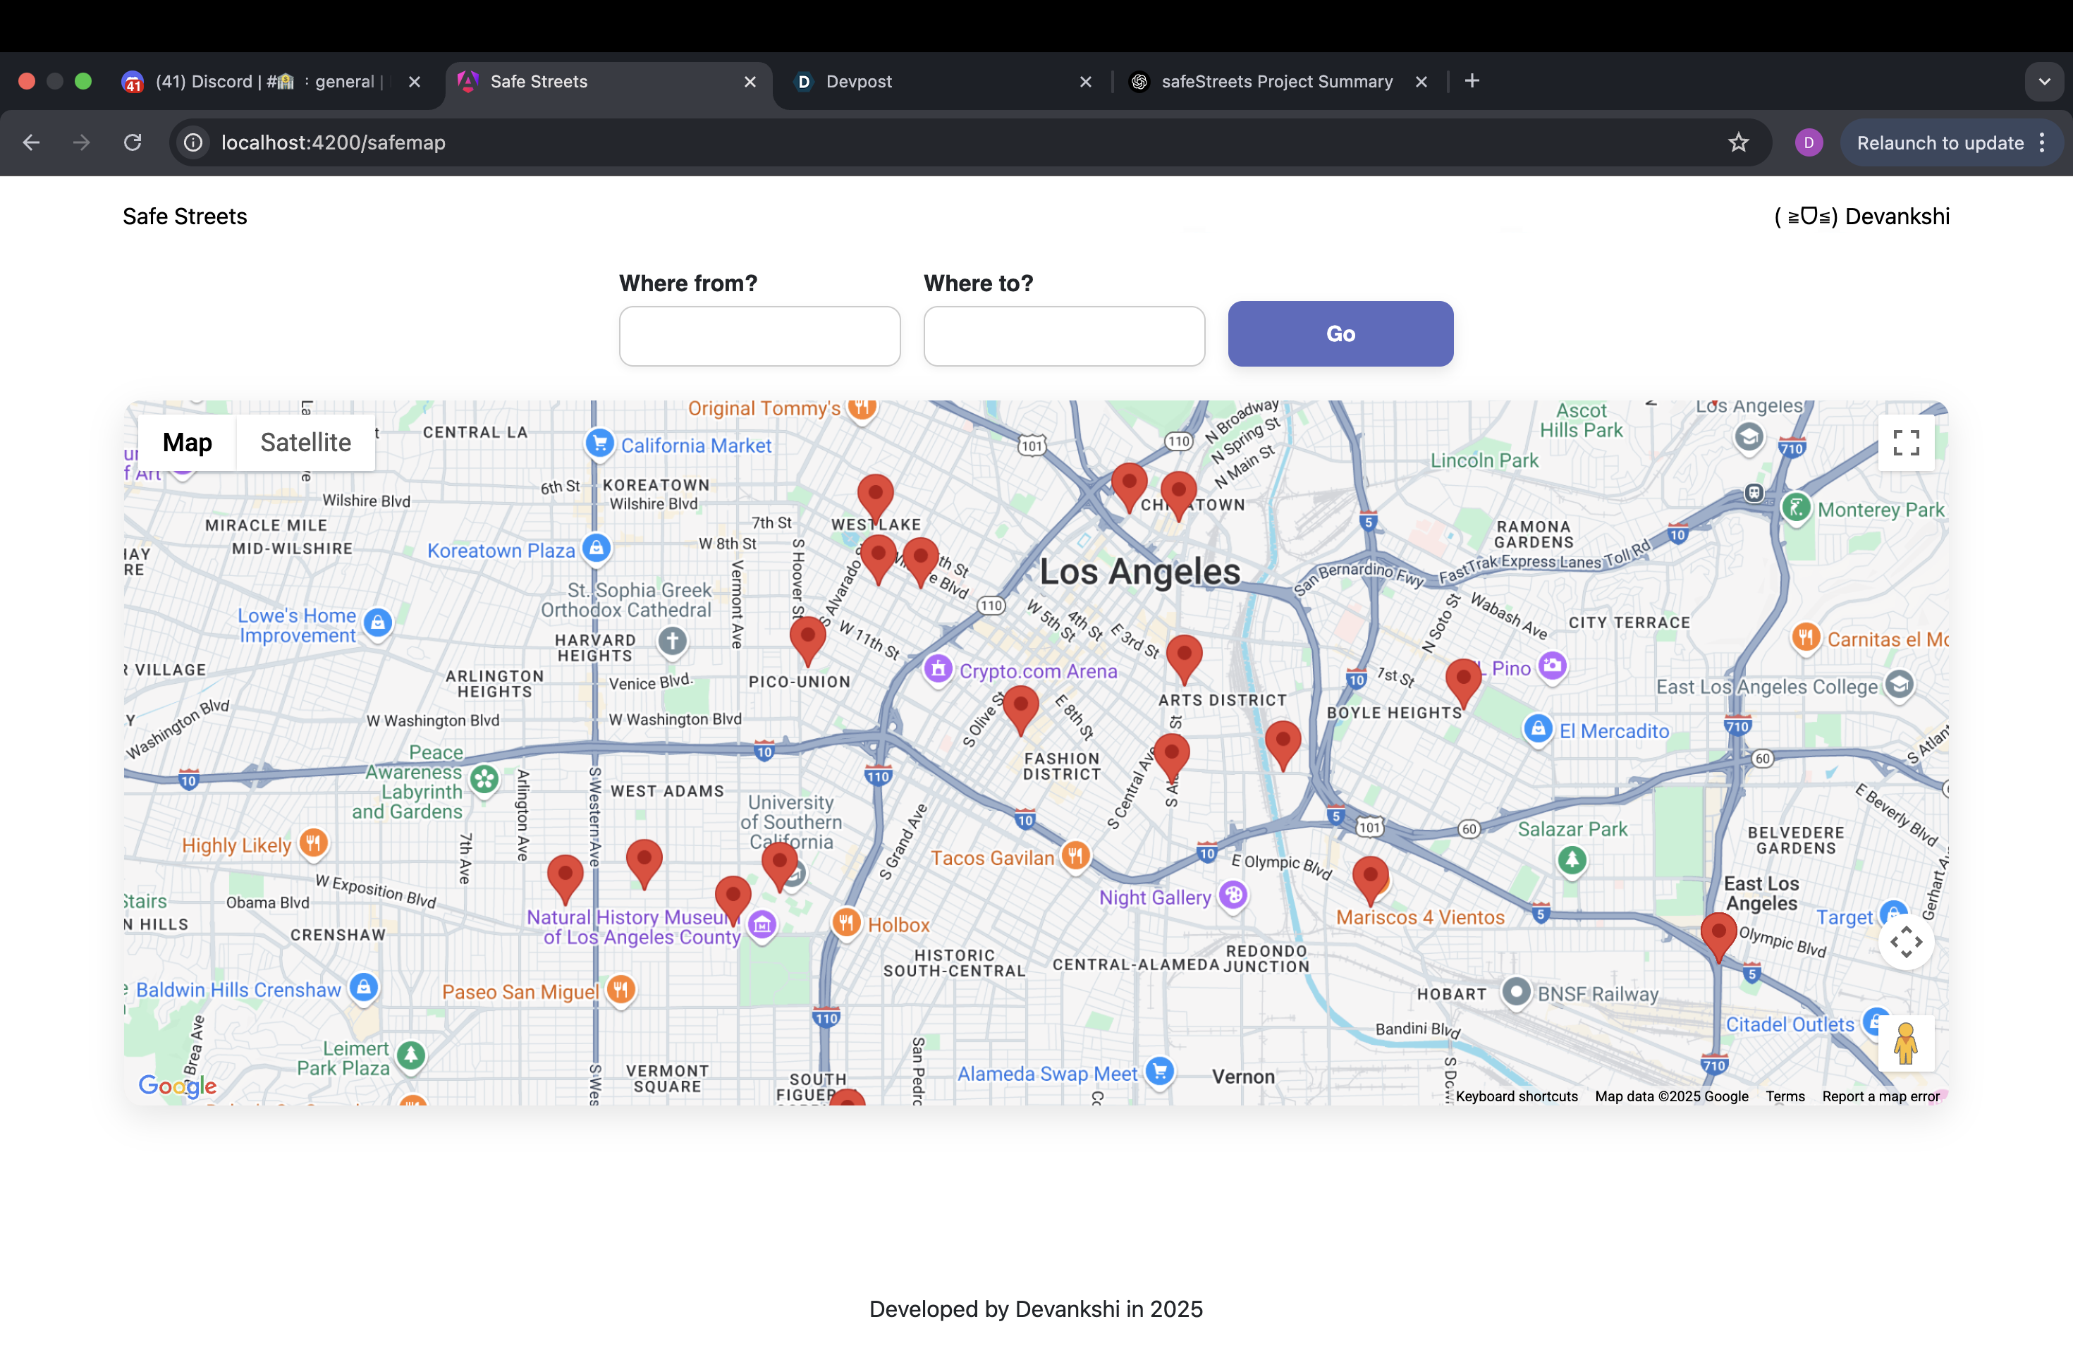
Task: Open map camera controls button
Action: [1905, 941]
